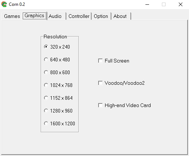This screenshot has width=189, height=156.
Task: Select the 640 x 480 resolution option
Action: [57, 60]
